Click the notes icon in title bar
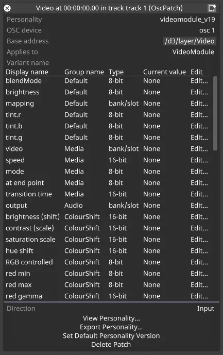The width and height of the screenshot is (223, 355). [x=212, y=8]
